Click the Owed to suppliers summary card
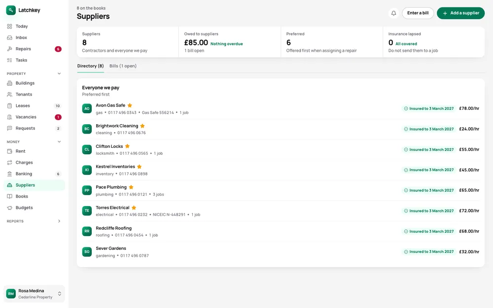 point(230,42)
